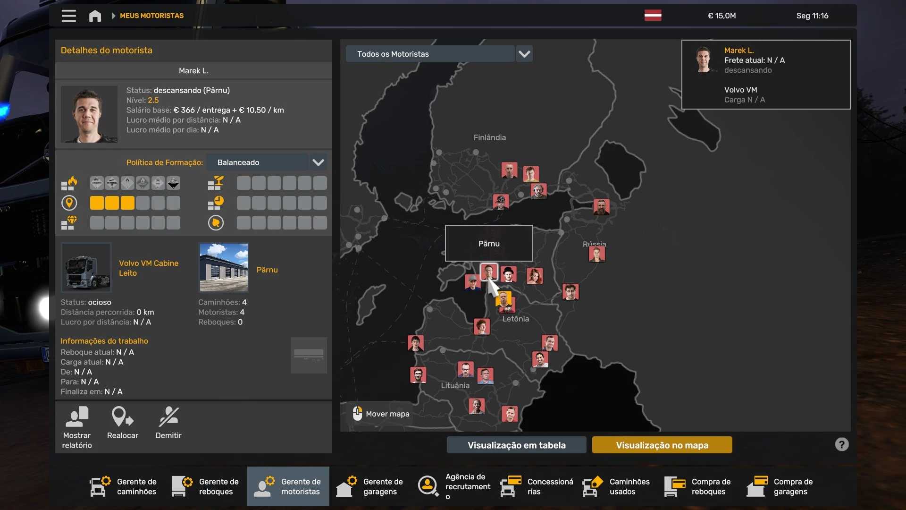Expand Política de Formação dropdown arrow
The height and width of the screenshot is (510, 906).
point(318,162)
